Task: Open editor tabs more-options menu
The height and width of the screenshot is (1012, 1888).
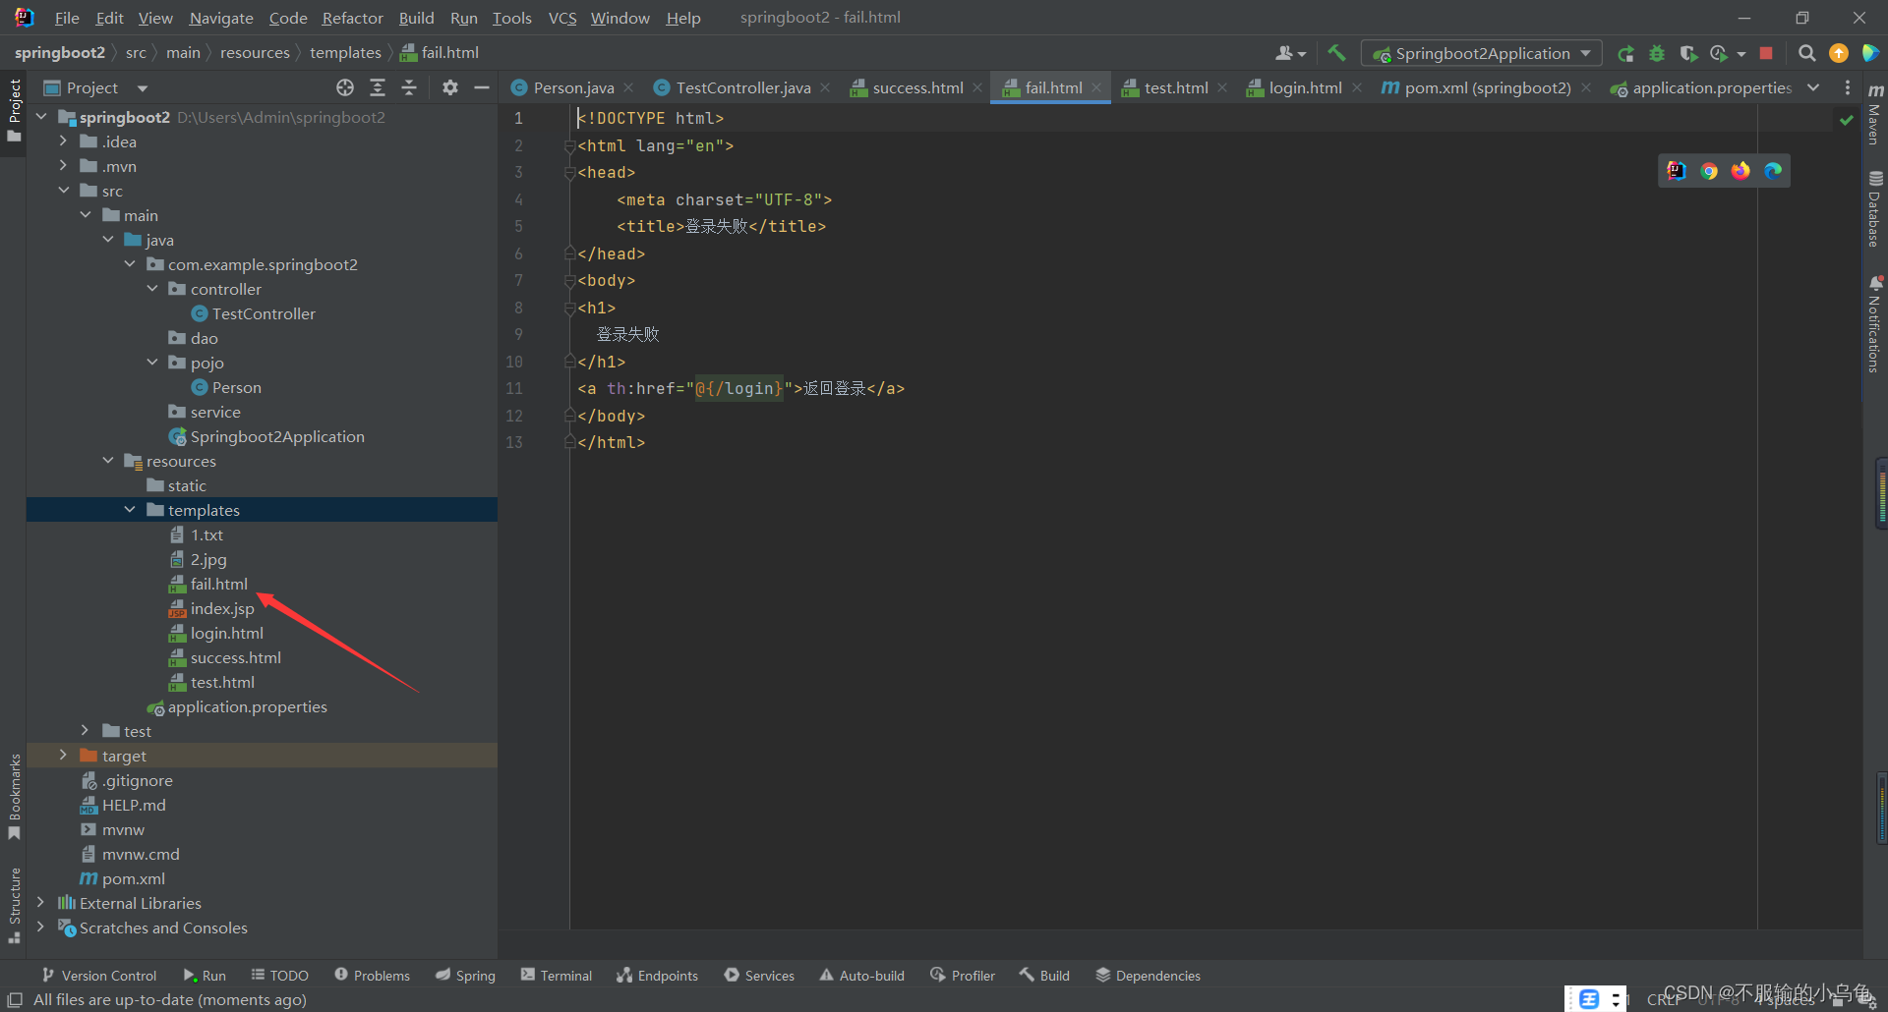Action: point(1848,87)
